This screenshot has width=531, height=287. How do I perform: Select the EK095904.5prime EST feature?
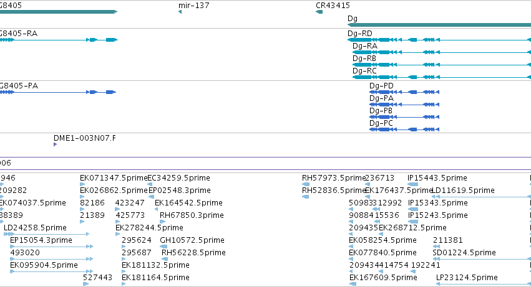pyautogui.click(x=51, y=271)
